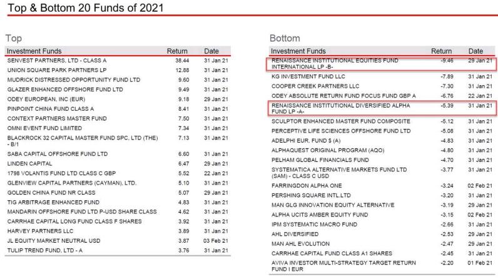498x279 pixels.
Task: Select 'ALPHAQUEST ORIGINAL PROGRAM (AQO)'
Action: [x=328, y=151]
